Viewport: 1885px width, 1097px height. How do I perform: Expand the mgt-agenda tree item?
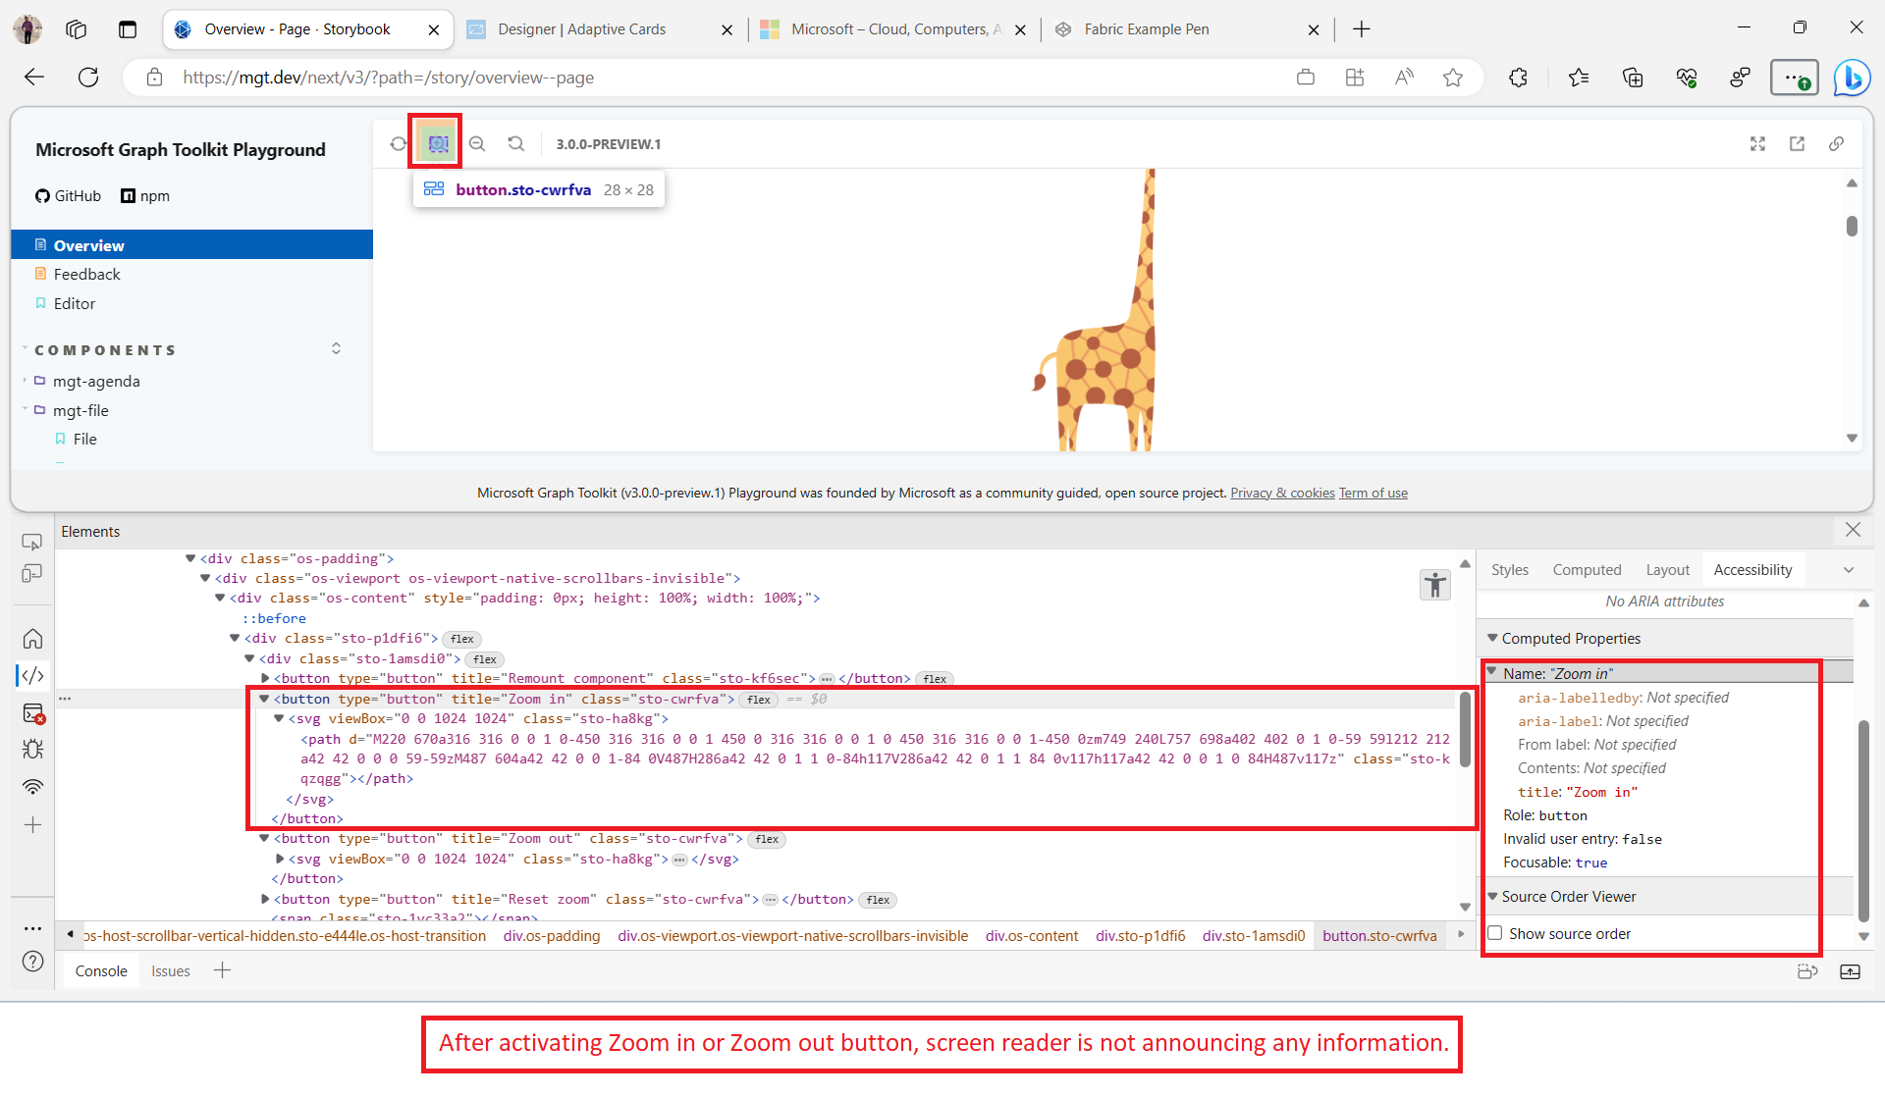26,381
